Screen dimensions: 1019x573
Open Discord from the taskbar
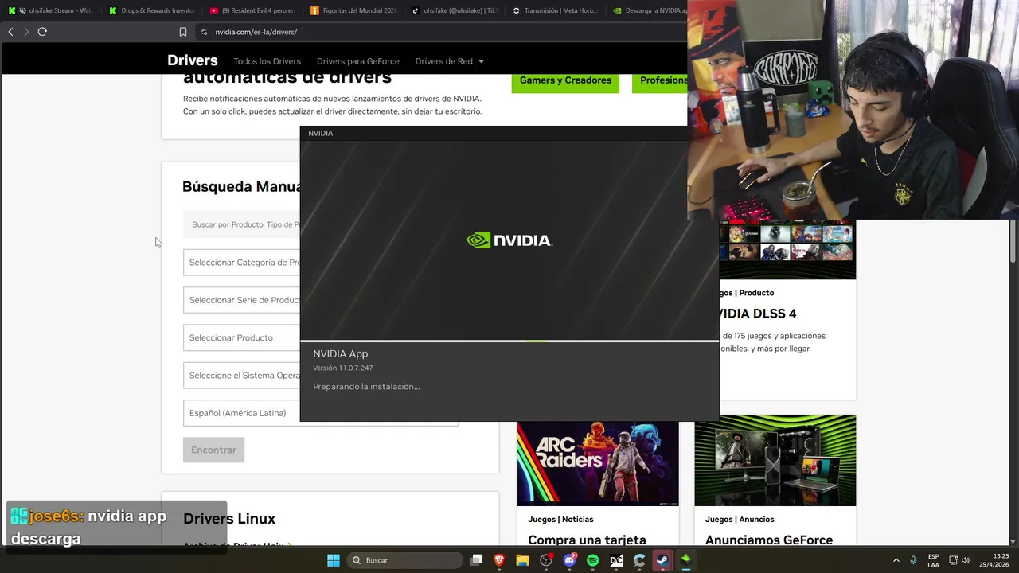569,560
